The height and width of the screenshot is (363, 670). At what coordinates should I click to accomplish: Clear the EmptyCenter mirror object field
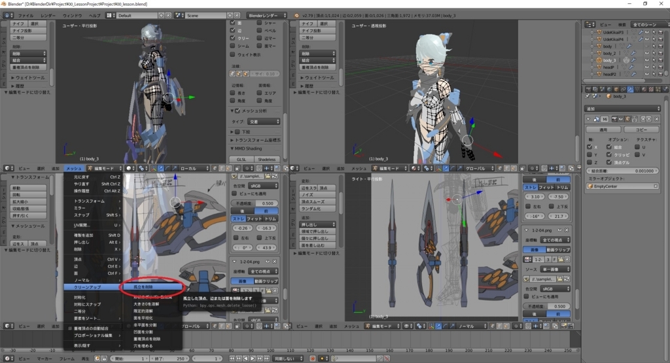[656, 186]
